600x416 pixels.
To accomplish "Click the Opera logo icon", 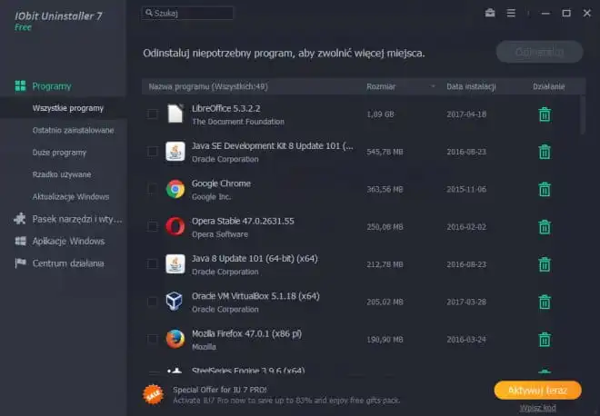I will point(175,226).
